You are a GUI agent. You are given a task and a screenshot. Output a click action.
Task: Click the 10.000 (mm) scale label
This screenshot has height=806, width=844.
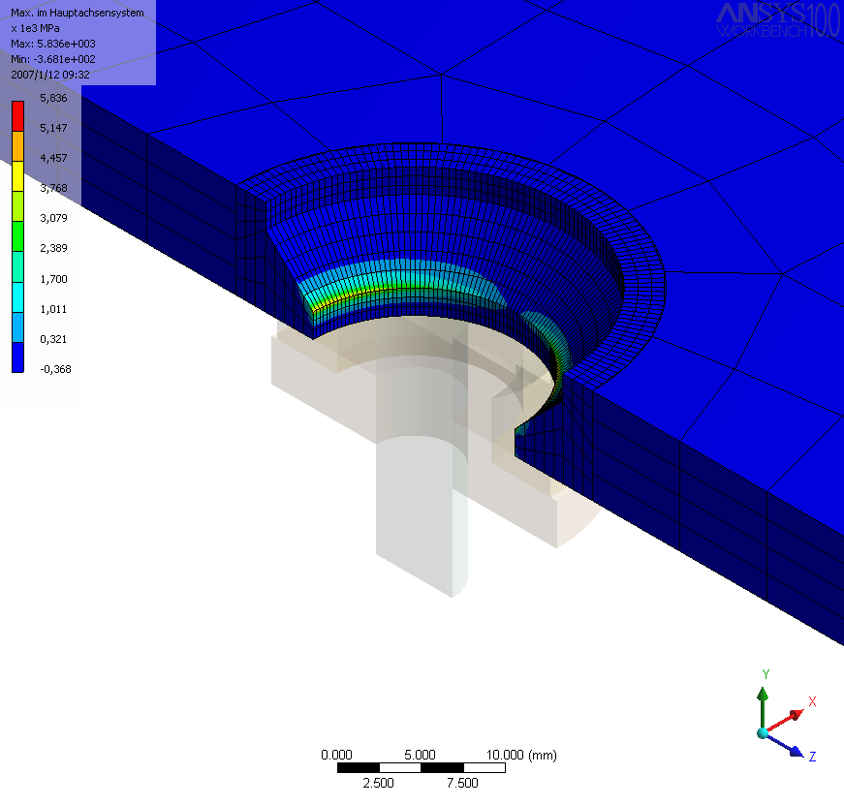pos(520,755)
